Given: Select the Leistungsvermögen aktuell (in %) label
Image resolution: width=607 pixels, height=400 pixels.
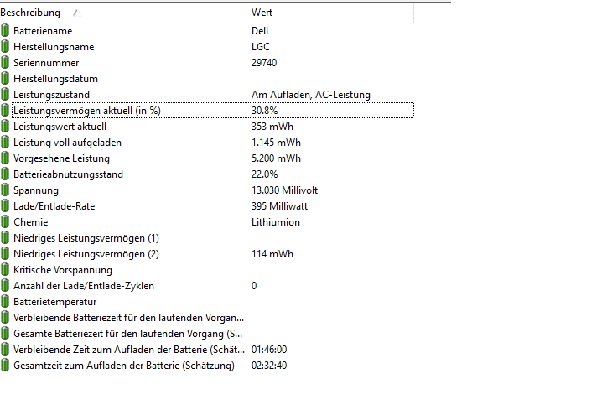Looking at the screenshot, I should [87, 111].
